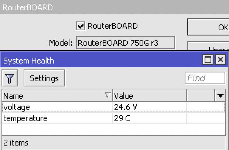Sort by the Value column header
229x150 pixels.
click(x=150, y=96)
